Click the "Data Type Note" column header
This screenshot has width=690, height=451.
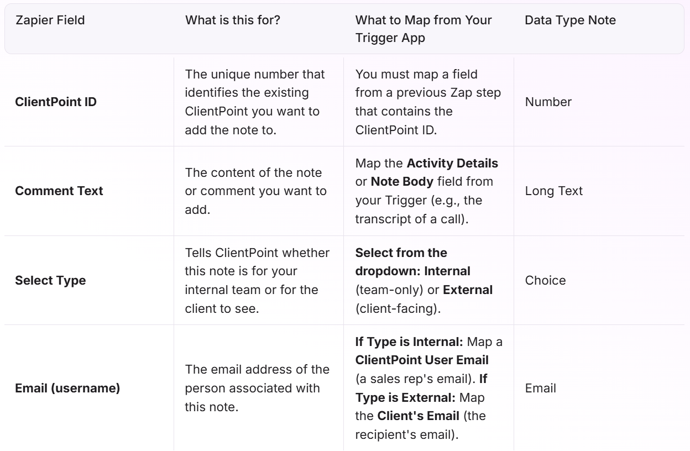570,21
